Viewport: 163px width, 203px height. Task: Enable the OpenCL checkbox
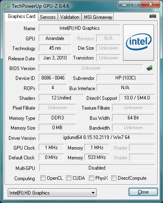[43, 178]
